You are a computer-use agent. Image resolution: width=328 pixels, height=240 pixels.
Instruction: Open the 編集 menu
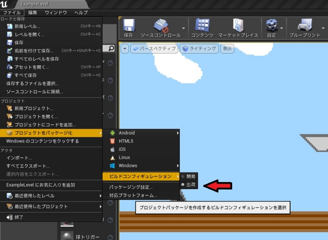click(x=32, y=12)
